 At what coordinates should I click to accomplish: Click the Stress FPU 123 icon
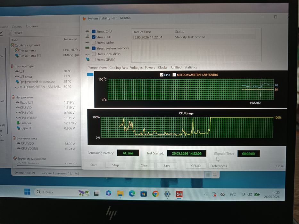87,36
